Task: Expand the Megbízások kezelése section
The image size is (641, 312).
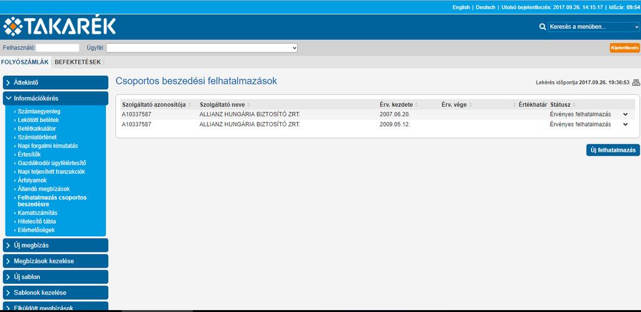Action: pyautogui.click(x=56, y=261)
